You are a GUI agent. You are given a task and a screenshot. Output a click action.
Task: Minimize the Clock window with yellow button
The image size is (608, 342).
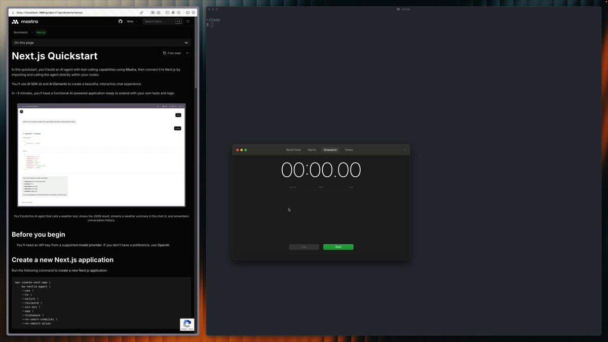coord(242,150)
